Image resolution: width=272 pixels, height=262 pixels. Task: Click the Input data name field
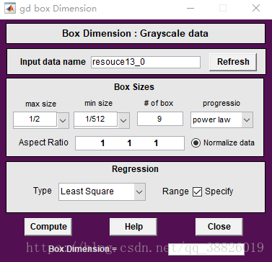(x=146, y=62)
